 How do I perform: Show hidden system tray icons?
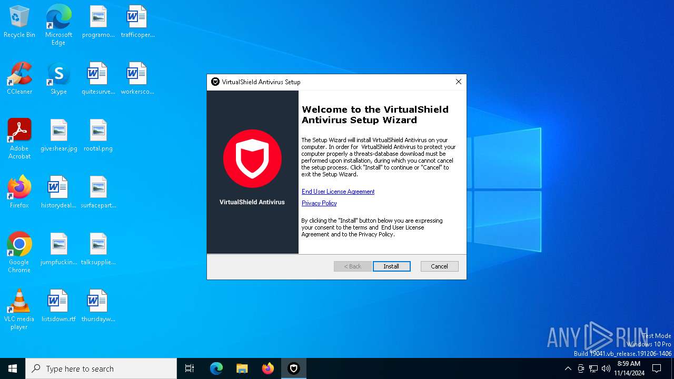pos(568,368)
